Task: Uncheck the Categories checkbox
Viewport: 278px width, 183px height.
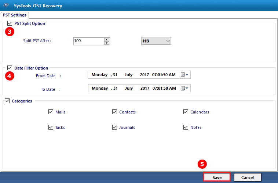Action: point(7,101)
